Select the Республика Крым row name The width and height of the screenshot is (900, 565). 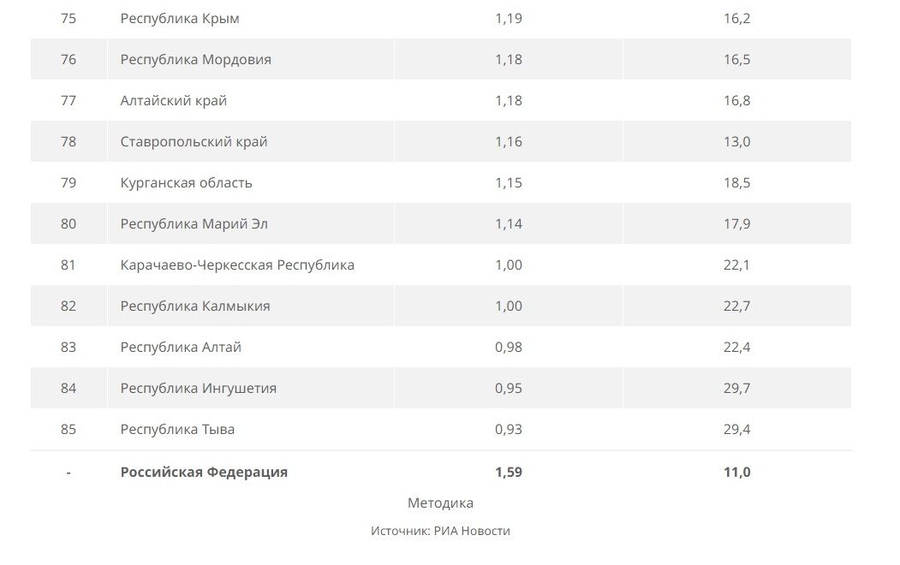(x=180, y=18)
